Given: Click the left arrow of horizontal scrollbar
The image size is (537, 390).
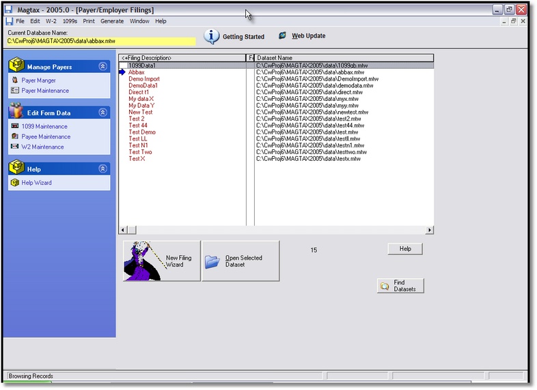Looking at the screenshot, I should (123, 230).
